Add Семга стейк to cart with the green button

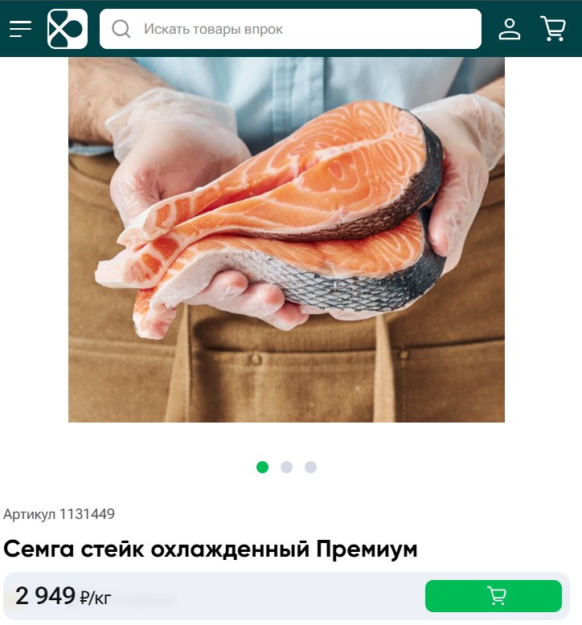click(494, 596)
